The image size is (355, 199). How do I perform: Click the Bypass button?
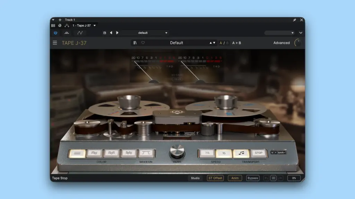[253, 178]
